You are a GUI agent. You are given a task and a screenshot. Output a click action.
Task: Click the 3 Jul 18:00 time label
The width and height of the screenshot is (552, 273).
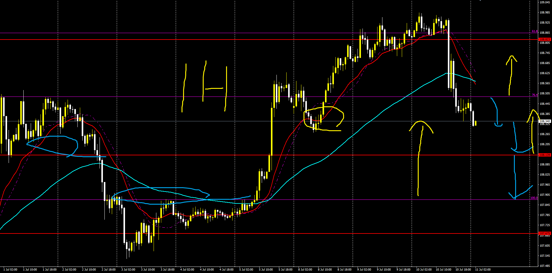click(x=168, y=270)
